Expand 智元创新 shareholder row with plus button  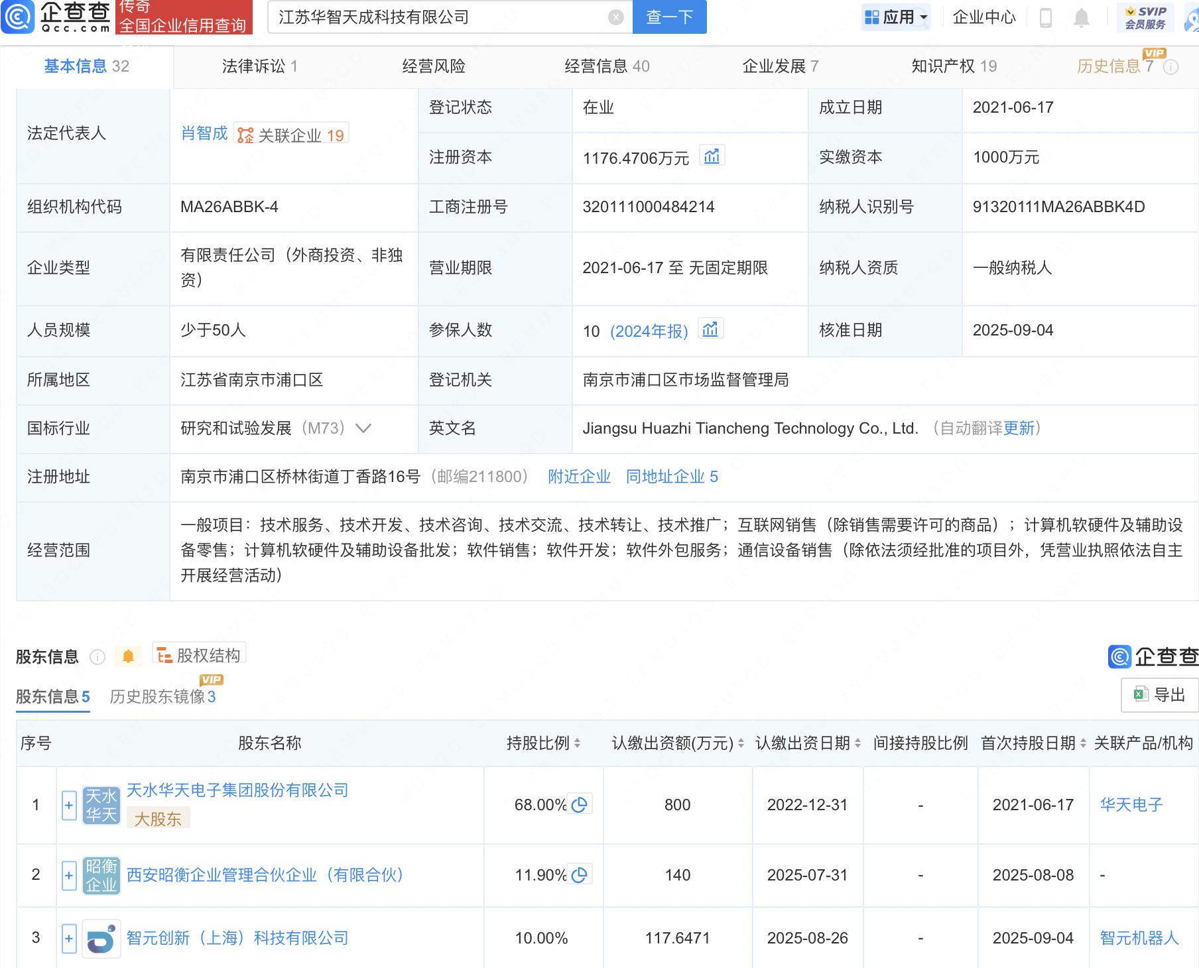(x=68, y=938)
